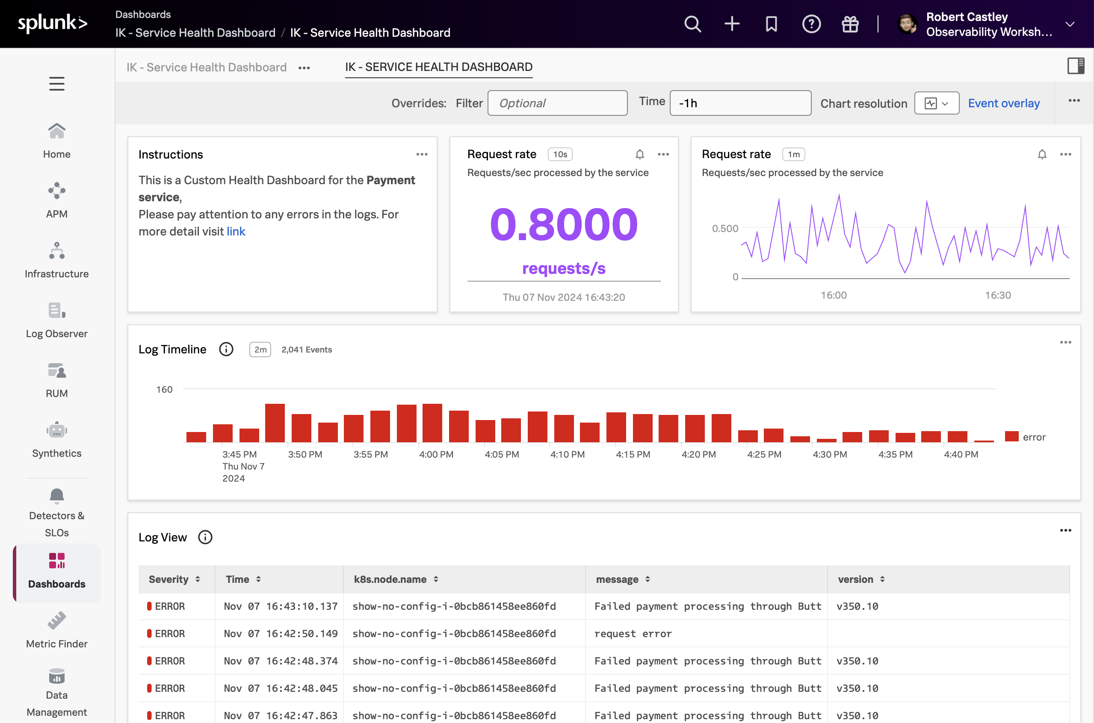Viewport: 1094px width, 723px height.
Task: Open the Log Observer sidebar icon
Action: 57,310
